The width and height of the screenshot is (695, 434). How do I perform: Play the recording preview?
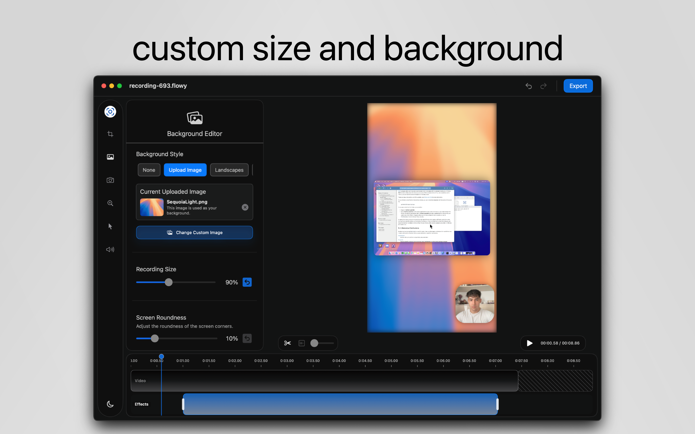pos(530,343)
